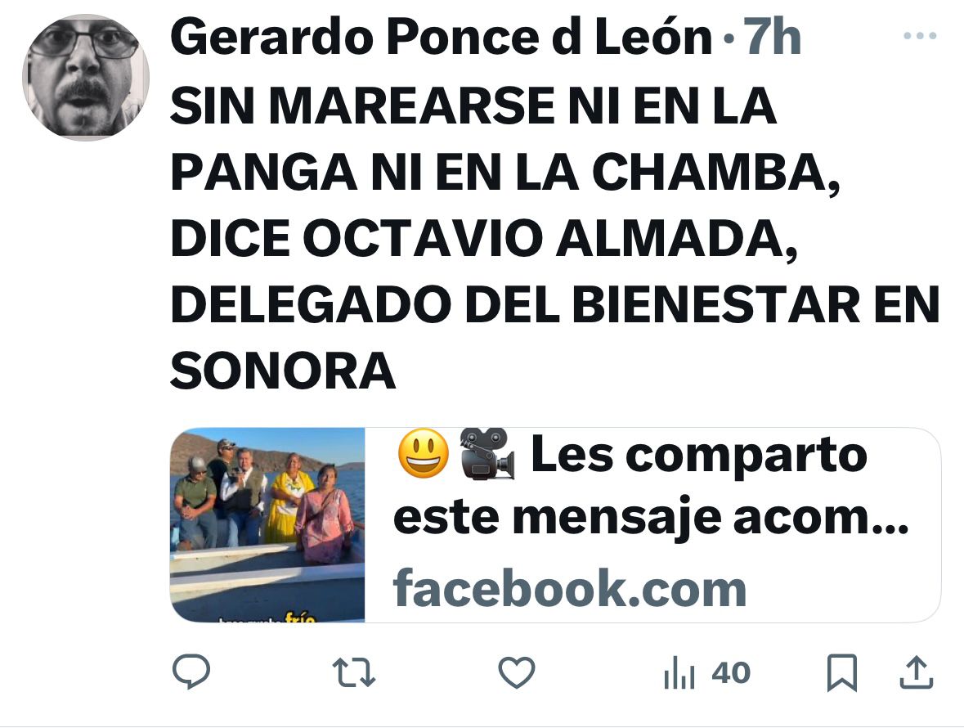Click the word SONORA in the tweet
964x728 pixels.
(x=283, y=371)
